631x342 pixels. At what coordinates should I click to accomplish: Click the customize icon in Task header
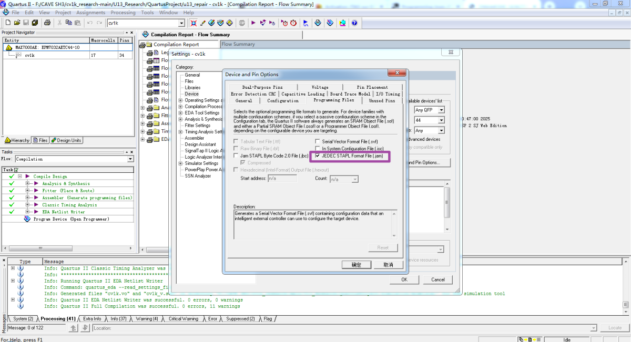tap(16, 170)
